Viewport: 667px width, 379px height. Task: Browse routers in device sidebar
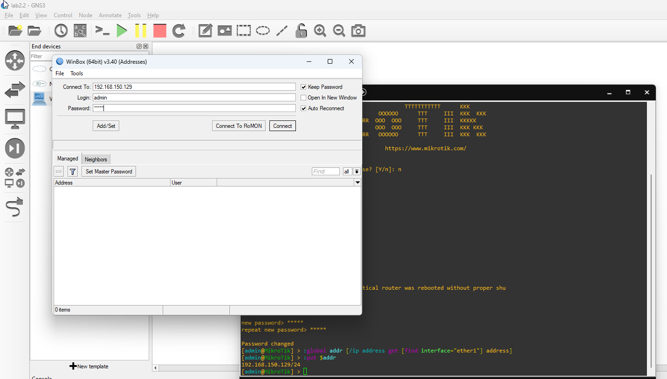click(x=15, y=60)
